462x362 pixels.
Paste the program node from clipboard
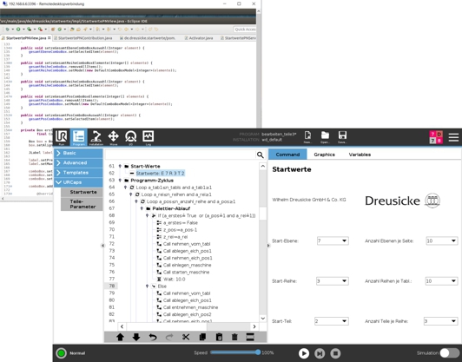(x=219, y=337)
